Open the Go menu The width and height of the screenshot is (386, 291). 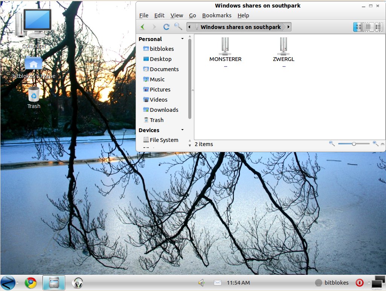tap(192, 15)
